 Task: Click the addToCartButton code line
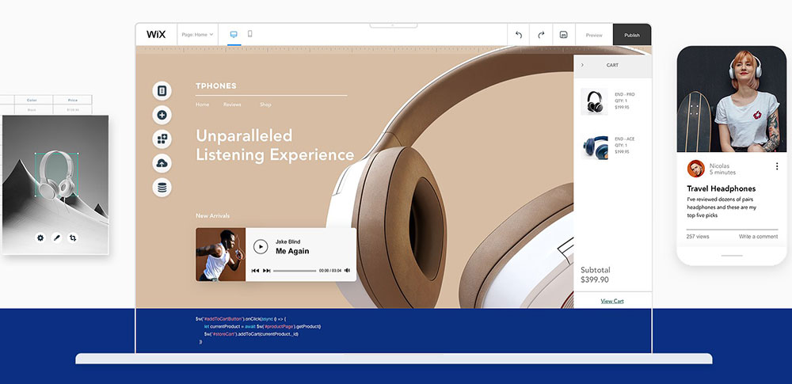241,319
